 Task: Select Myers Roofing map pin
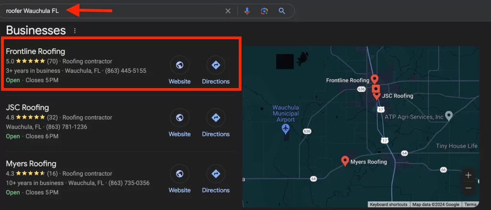(x=345, y=161)
